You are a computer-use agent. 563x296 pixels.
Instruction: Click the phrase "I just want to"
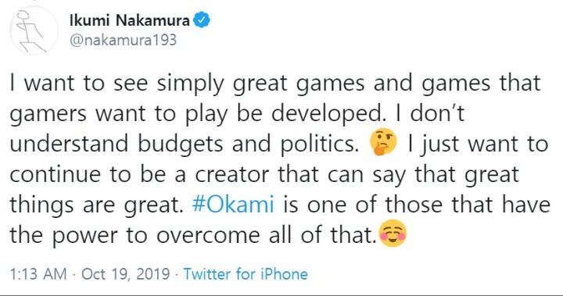pos(478,144)
